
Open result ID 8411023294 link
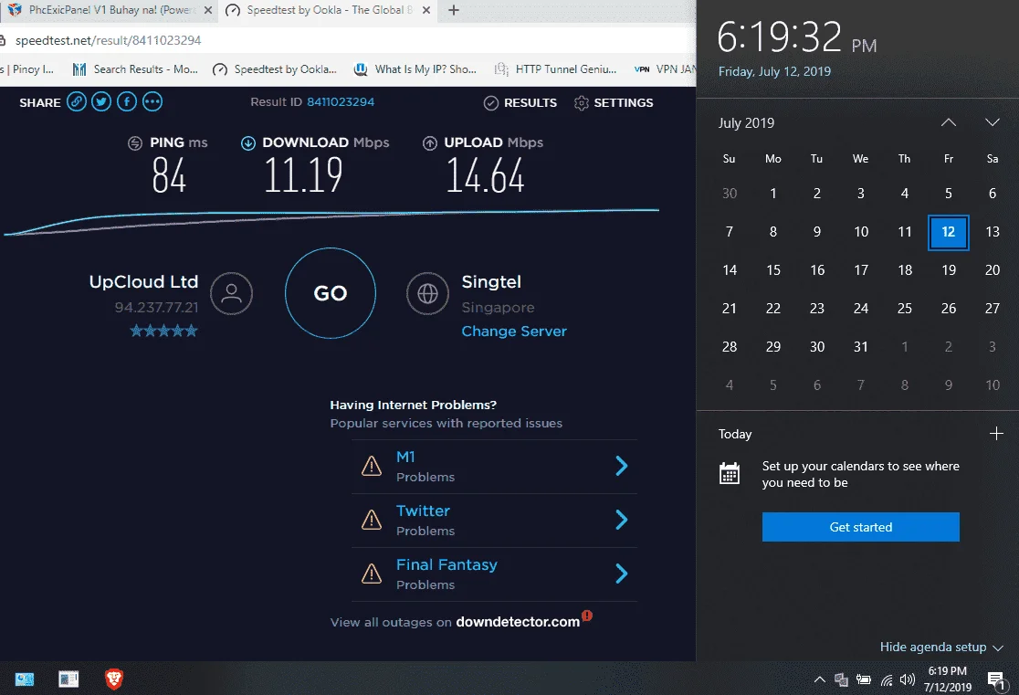pyautogui.click(x=341, y=102)
